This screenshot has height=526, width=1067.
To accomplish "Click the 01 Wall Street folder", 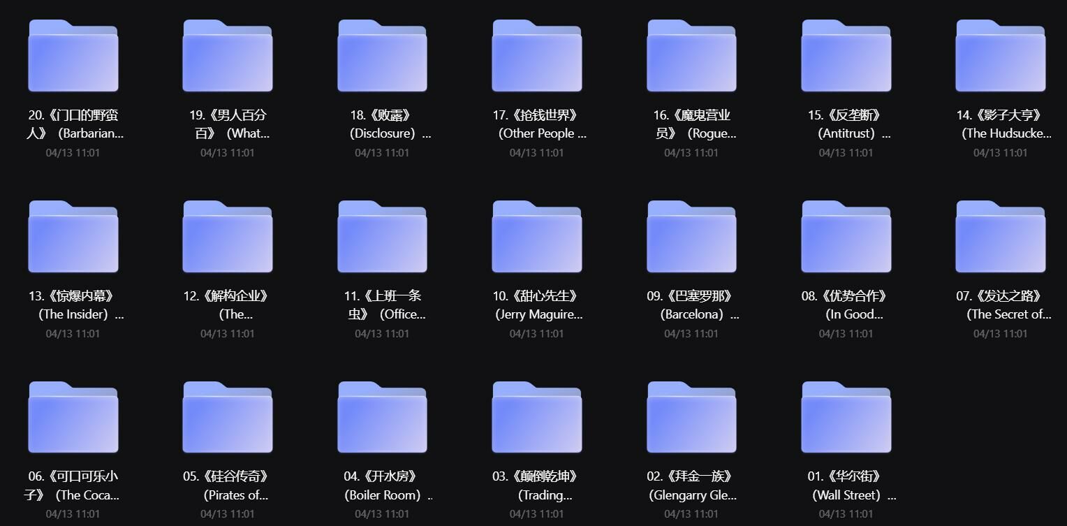I will pyautogui.click(x=846, y=418).
